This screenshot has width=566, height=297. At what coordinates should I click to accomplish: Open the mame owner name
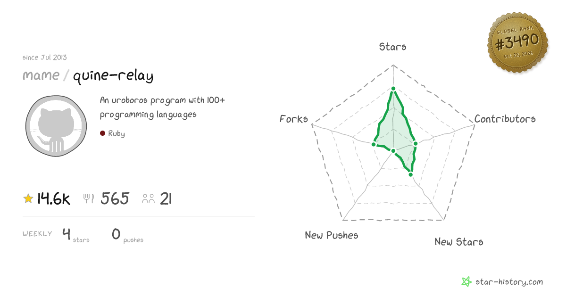[x=41, y=75]
